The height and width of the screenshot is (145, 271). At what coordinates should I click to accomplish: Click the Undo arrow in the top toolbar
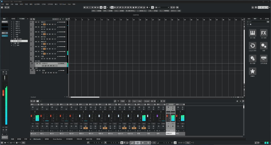point(6,7)
